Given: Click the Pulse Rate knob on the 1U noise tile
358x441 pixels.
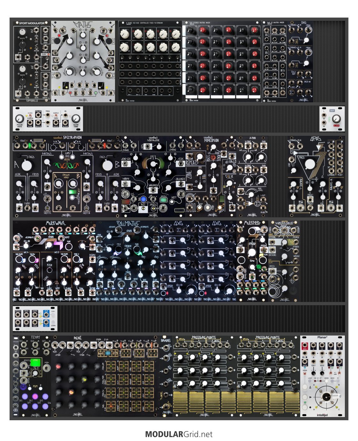Looking at the screenshot, I should [x=19, y=119].
